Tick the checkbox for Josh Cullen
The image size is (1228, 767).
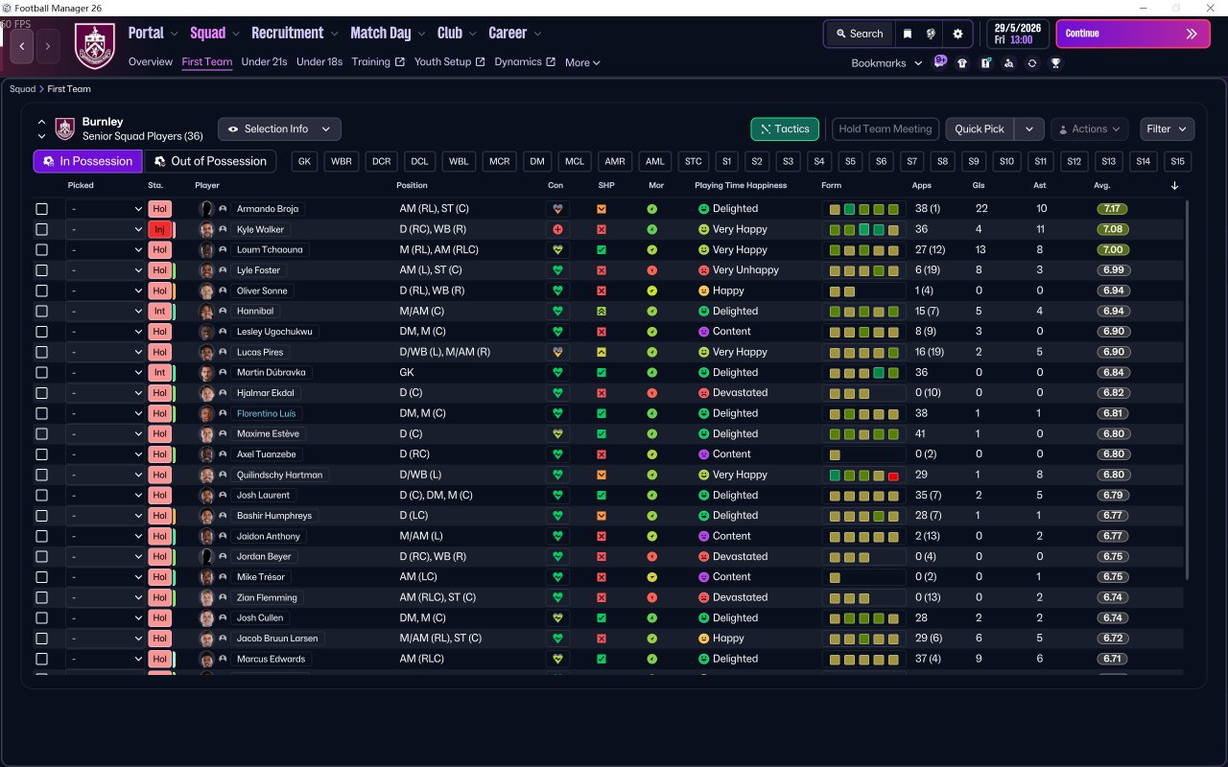coord(41,617)
